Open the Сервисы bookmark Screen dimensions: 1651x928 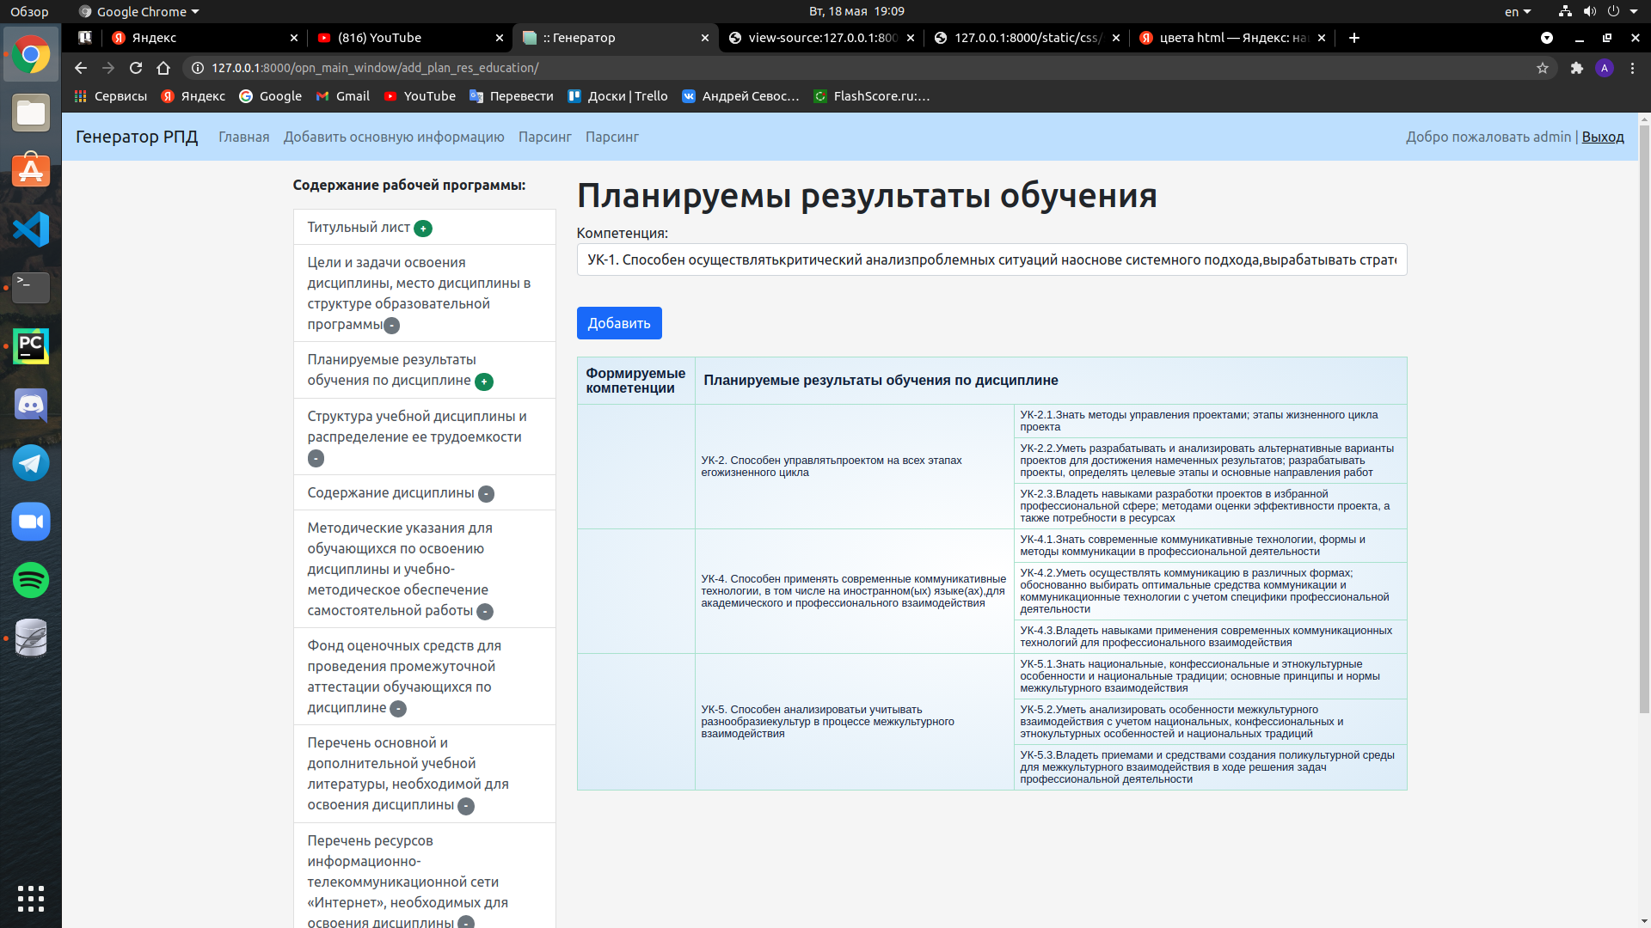pos(111,96)
